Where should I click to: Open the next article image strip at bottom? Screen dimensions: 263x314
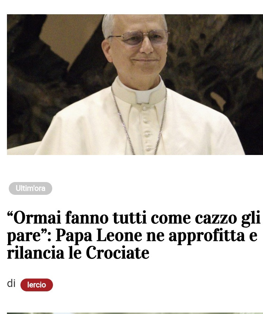[x=135, y=313]
